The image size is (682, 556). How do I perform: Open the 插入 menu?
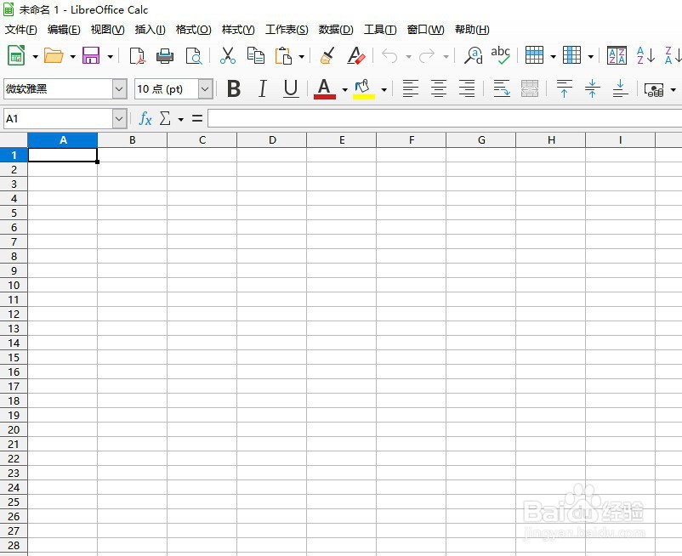[x=150, y=29]
